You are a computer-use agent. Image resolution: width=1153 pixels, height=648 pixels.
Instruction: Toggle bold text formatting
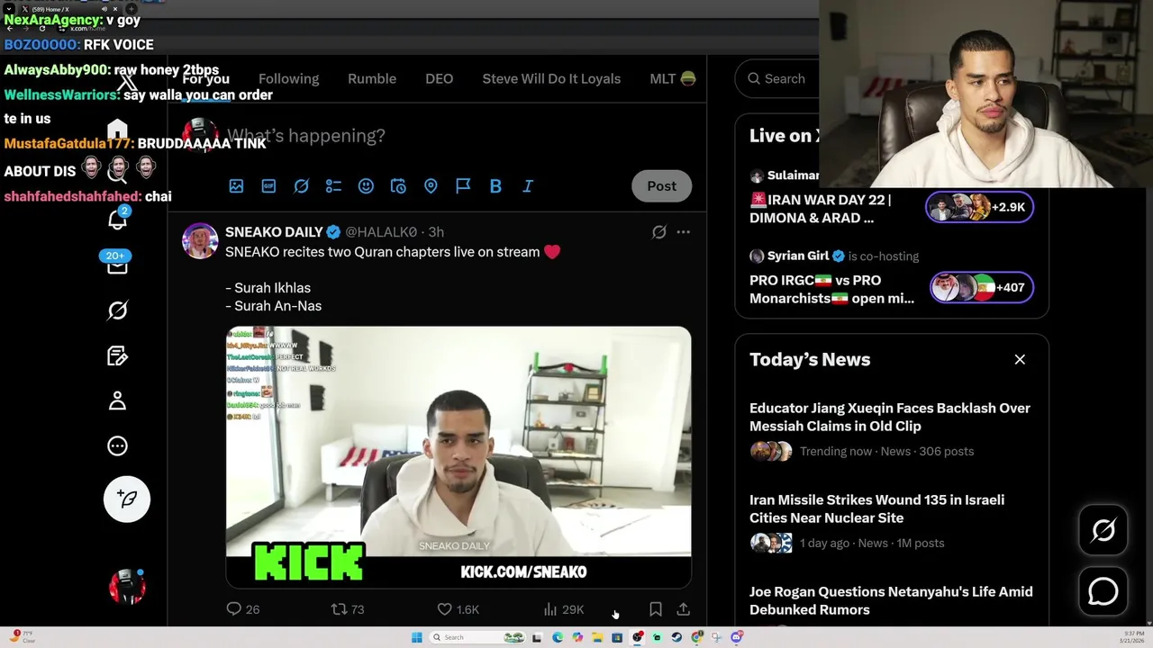[x=495, y=185]
